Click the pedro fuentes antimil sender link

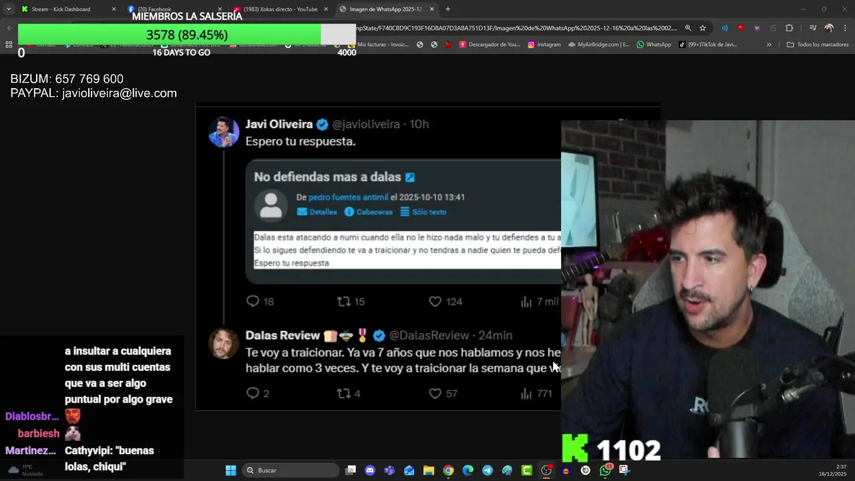(348, 197)
